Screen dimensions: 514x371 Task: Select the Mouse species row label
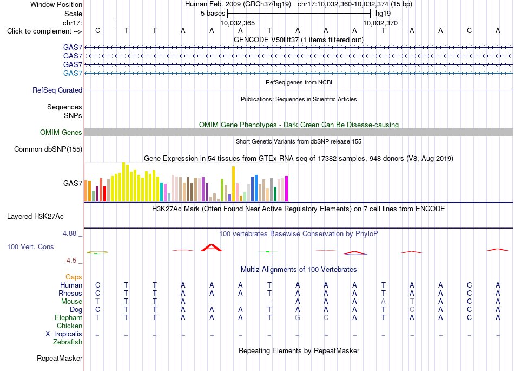coord(71,301)
